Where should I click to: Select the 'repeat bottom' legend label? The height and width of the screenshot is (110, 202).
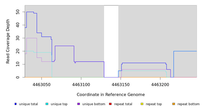tap(188, 104)
